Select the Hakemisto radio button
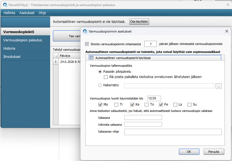The width and height of the screenshot is (232, 161). (x=100, y=85)
